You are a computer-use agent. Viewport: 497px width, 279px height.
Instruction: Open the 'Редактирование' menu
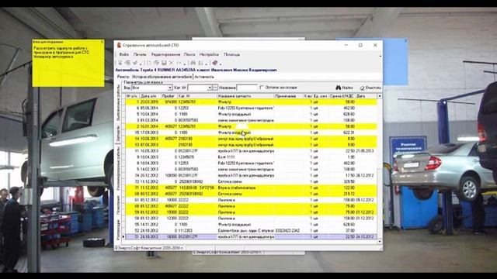(x=165, y=54)
